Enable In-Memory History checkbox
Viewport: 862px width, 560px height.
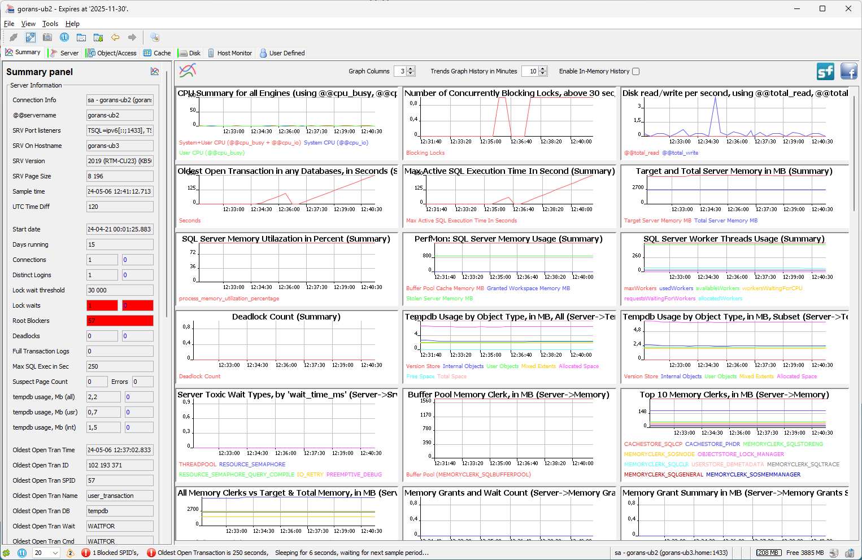[636, 71]
